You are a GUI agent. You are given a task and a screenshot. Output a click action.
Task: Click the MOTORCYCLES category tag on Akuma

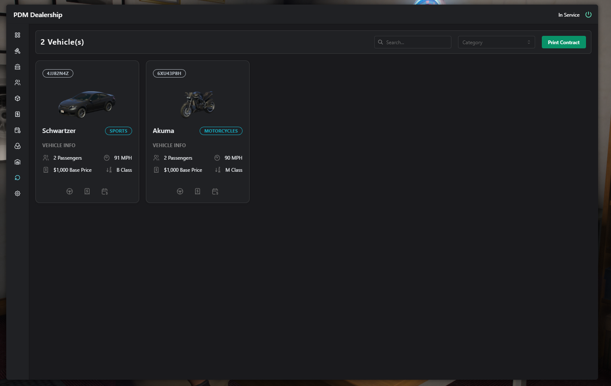221,131
